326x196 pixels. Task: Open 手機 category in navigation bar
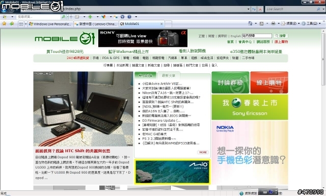[x=95, y=58]
